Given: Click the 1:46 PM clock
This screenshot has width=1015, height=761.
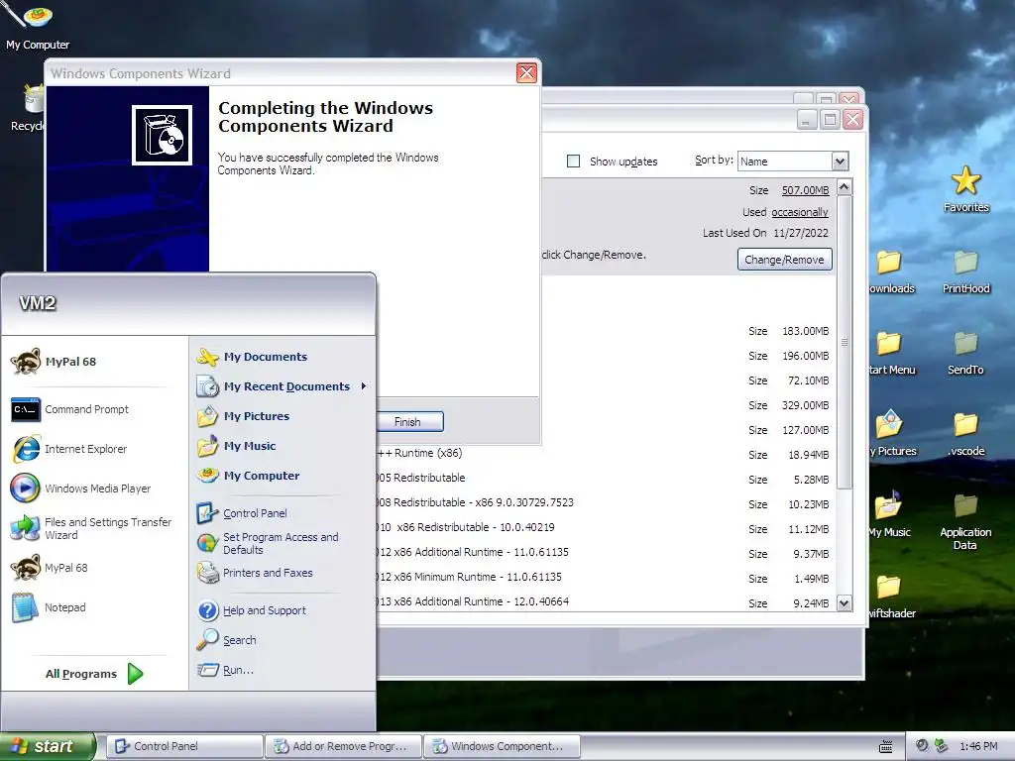Looking at the screenshot, I should coord(978,746).
